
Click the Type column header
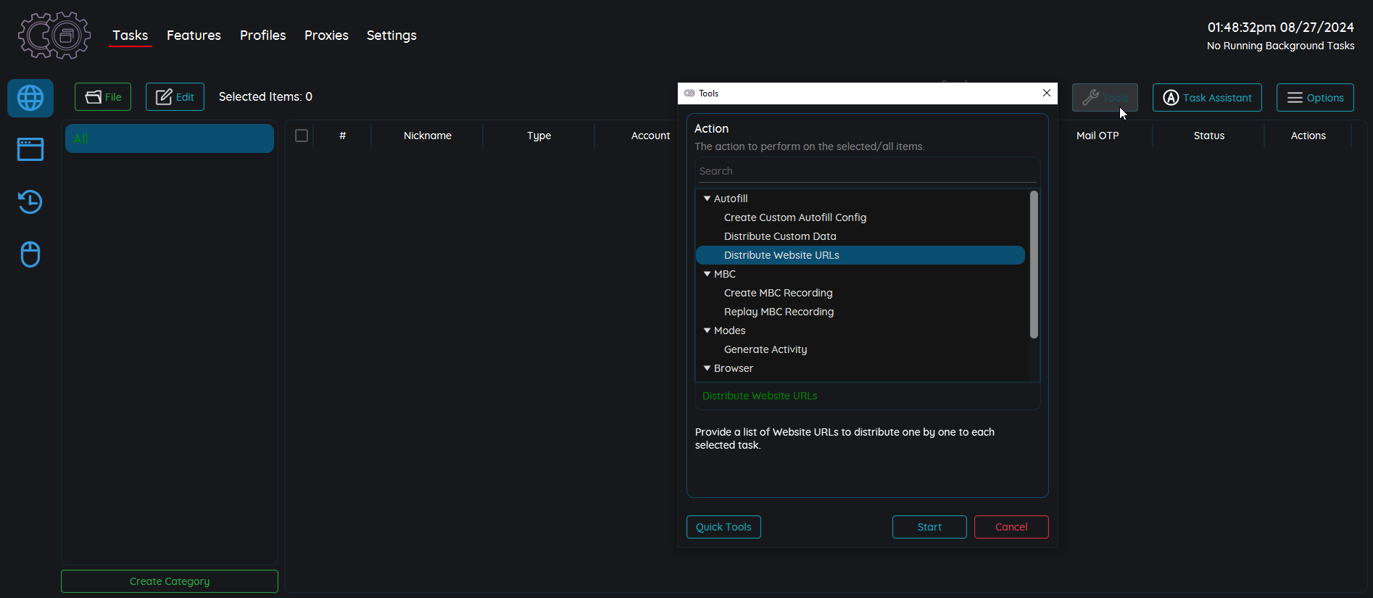[x=539, y=136]
